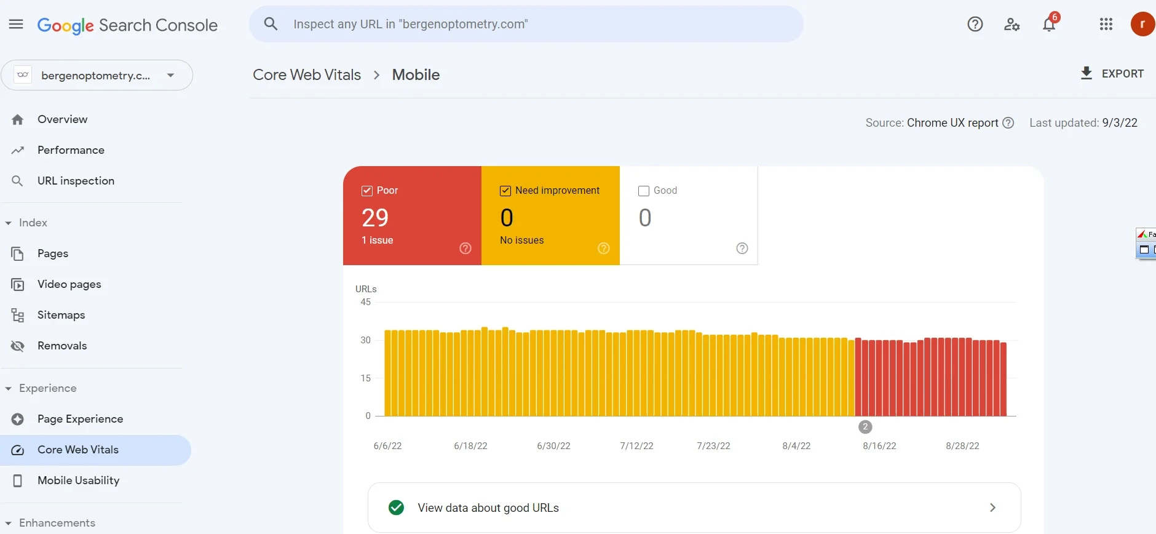
Task: Open the account avatar menu
Action: click(1142, 24)
